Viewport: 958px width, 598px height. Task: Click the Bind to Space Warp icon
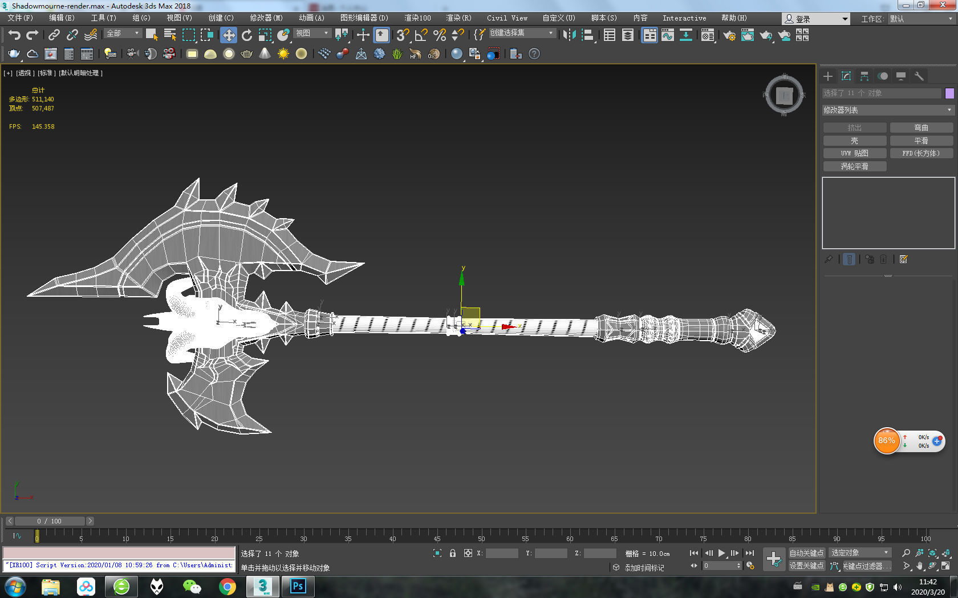click(90, 35)
